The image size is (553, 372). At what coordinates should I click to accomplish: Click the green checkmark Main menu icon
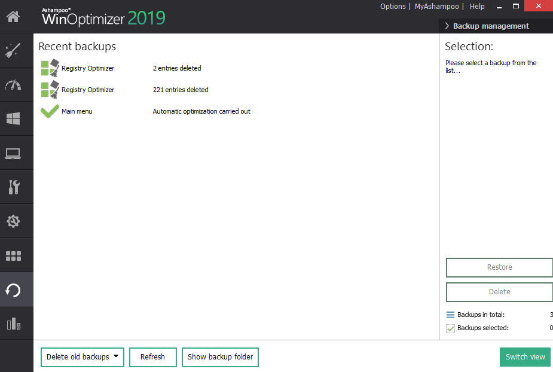pos(50,111)
